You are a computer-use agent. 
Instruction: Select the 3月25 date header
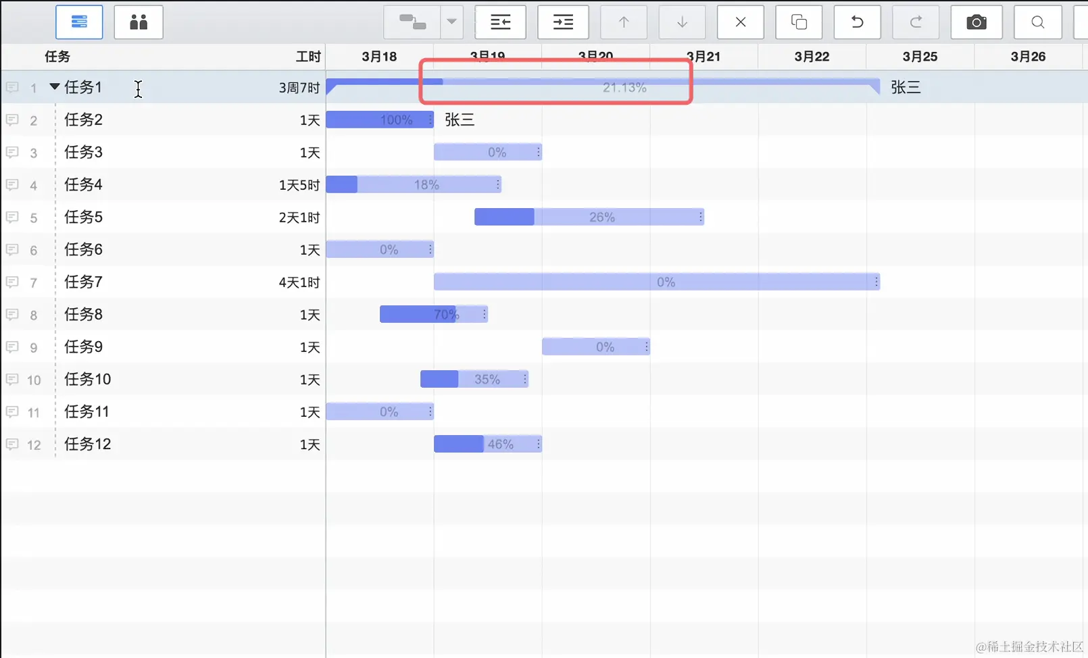point(920,57)
